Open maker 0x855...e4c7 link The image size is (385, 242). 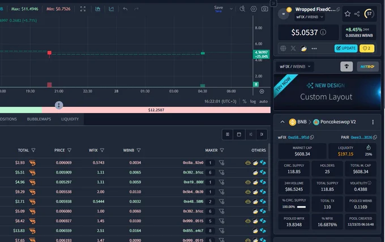[193, 231]
